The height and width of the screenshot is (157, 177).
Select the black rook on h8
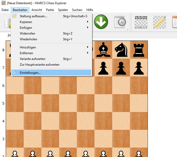click(139, 50)
